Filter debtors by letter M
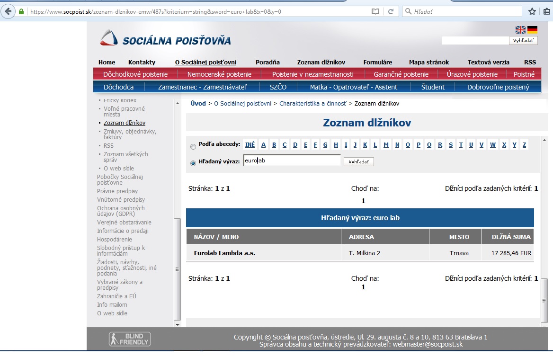This screenshot has width=553, height=357. click(x=386, y=145)
